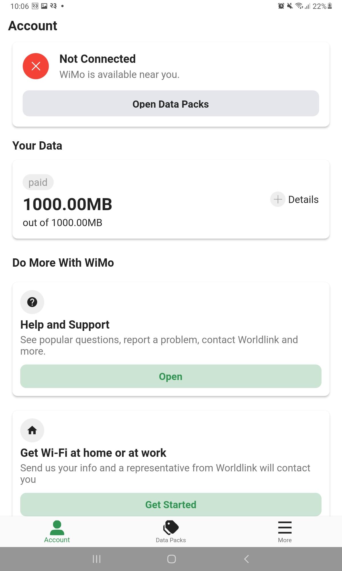Tap the red Not Connected status icon
Viewport: 342px width, 571px height.
click(36, 66)
